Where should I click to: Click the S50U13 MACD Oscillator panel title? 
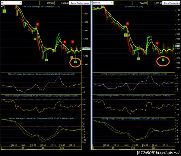point(134,74)
